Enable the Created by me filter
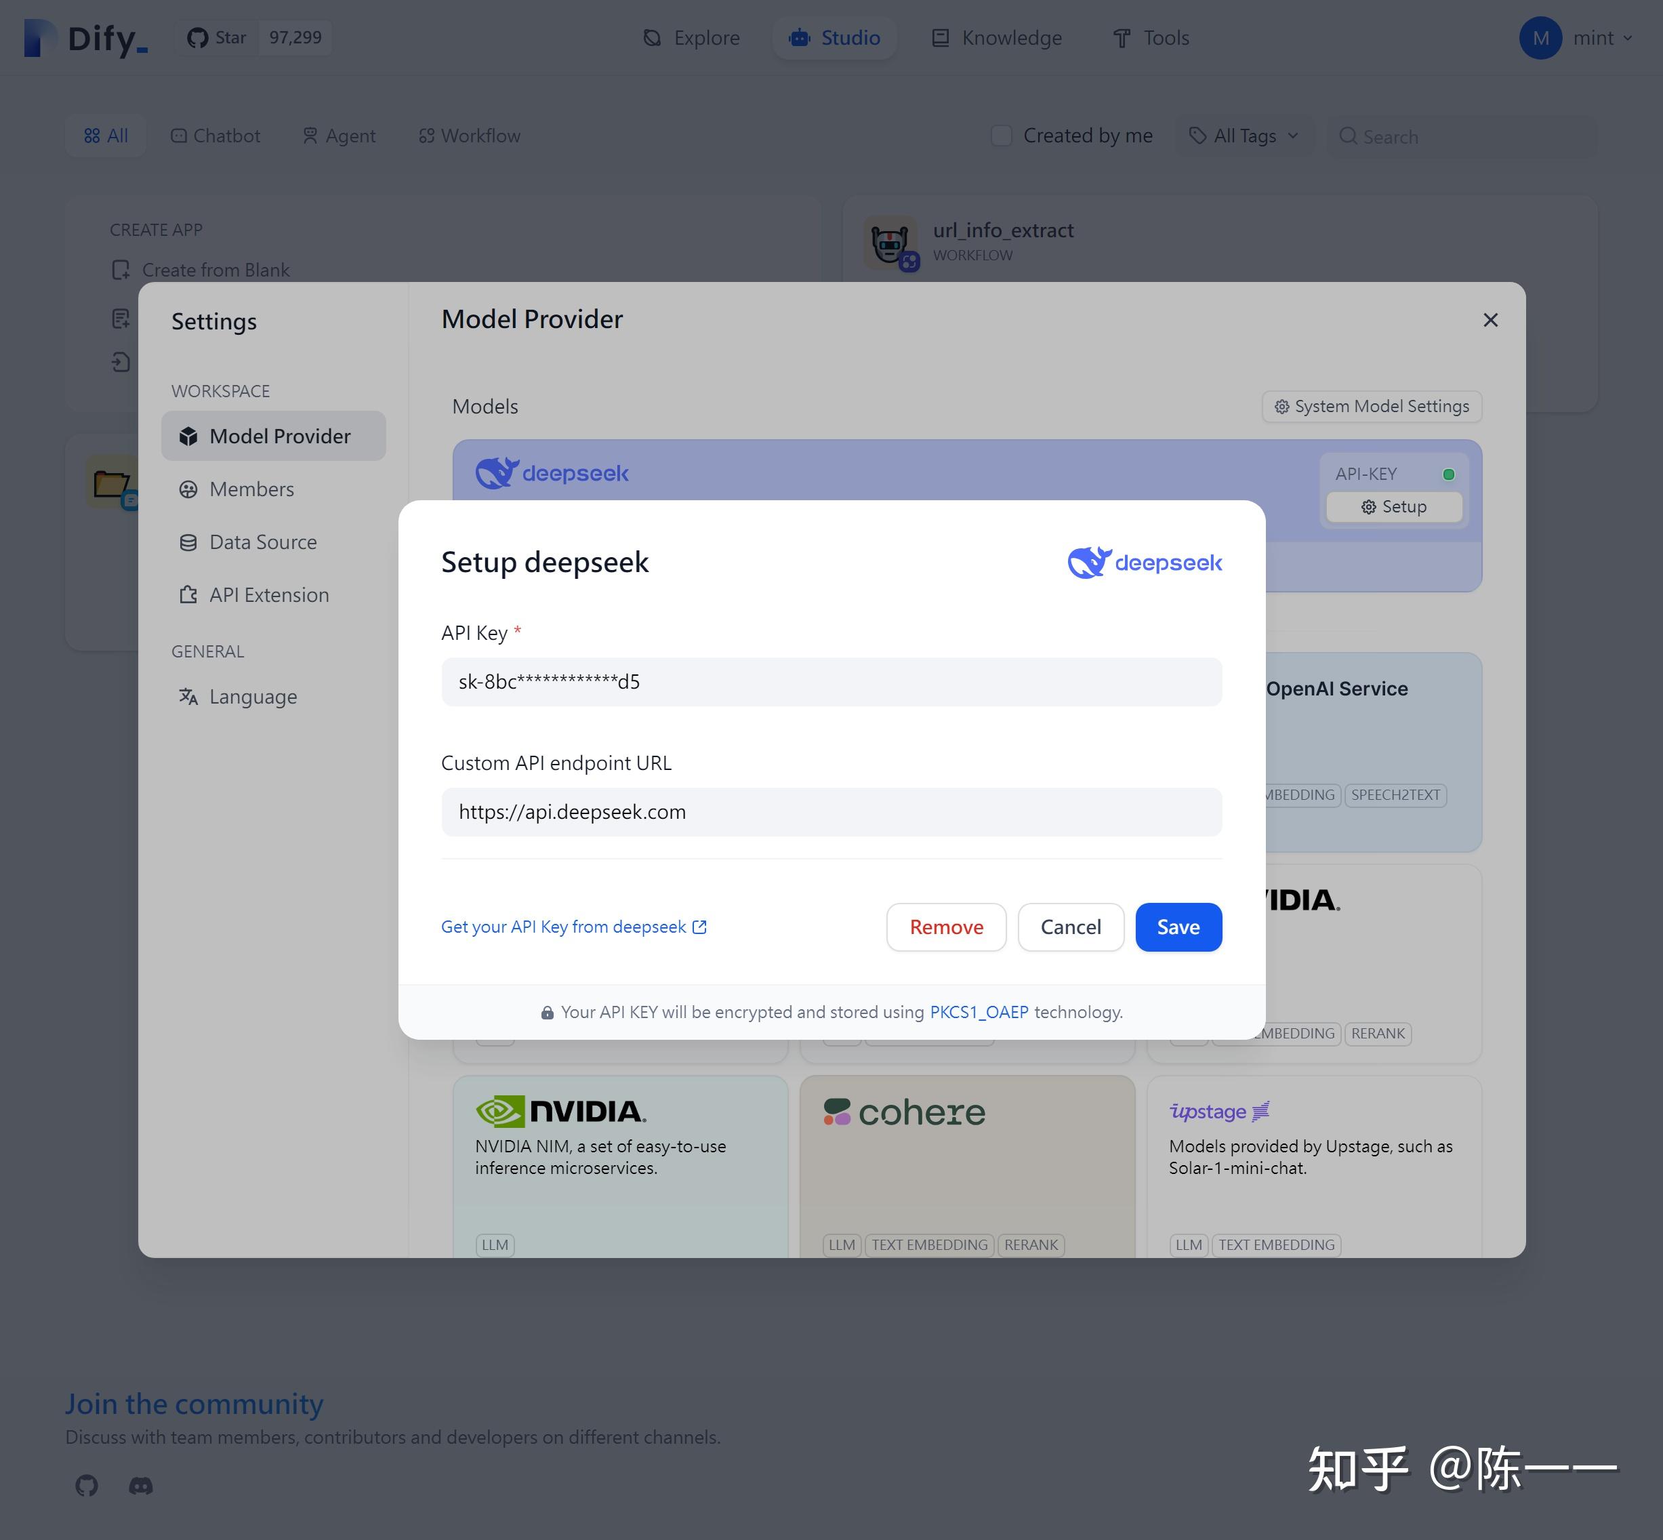 pos(1002,135)
